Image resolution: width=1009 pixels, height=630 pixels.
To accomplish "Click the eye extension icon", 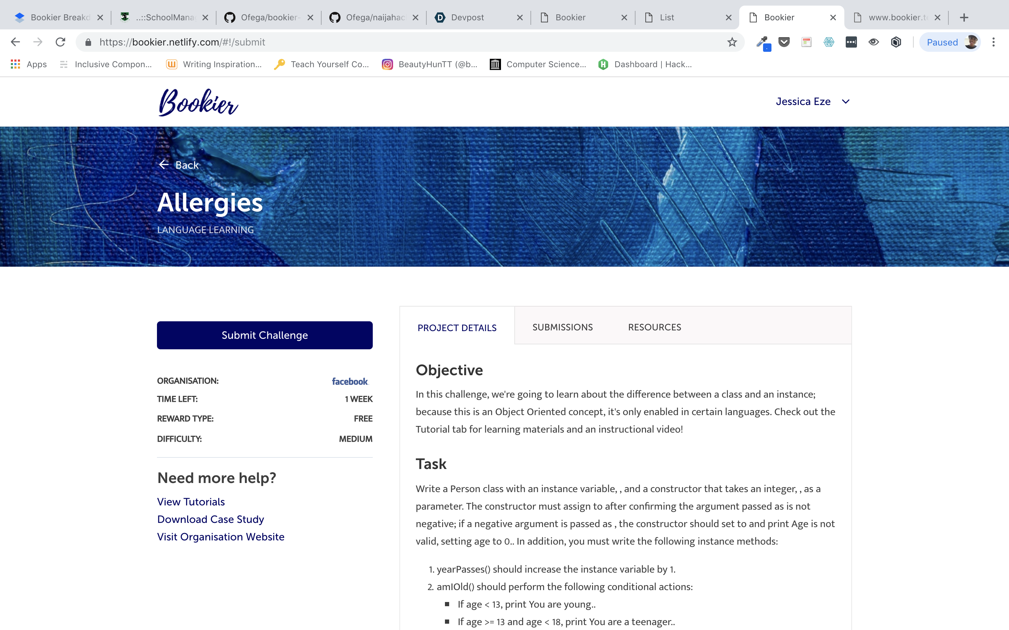I will point(873,42).
